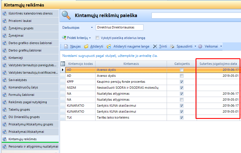Click the Naujas document icon

65,46
